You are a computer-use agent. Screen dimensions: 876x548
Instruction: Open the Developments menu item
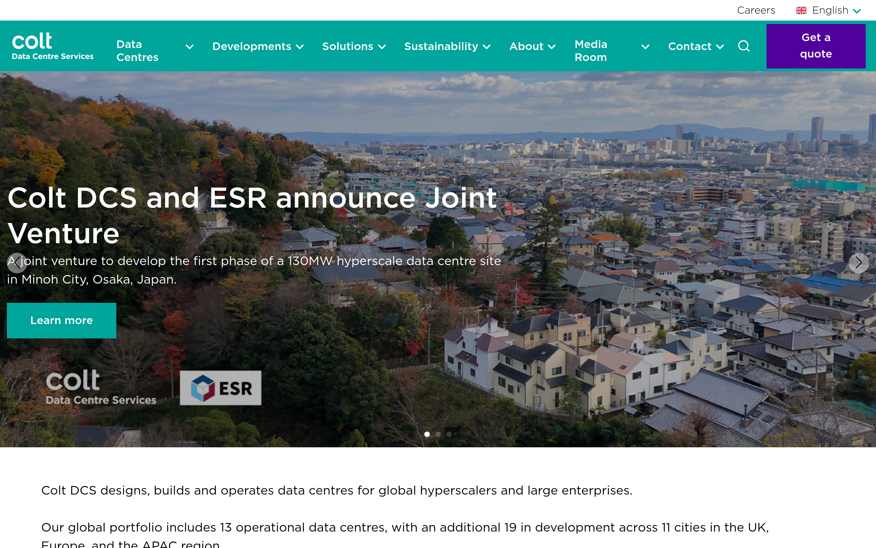click(252, 46)
